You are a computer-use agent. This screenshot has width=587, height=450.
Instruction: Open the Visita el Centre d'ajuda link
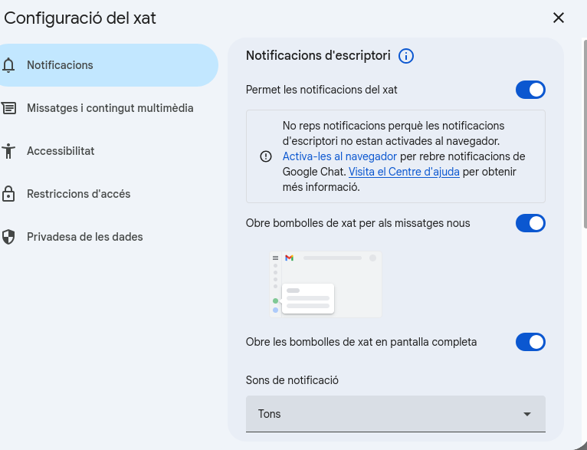404,172
